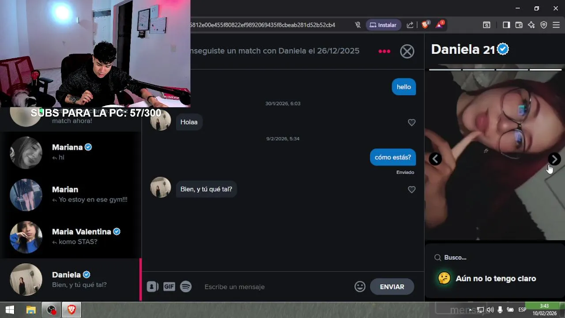
Task: Open the Brave Wallet icon
Action: pos(519,25)
